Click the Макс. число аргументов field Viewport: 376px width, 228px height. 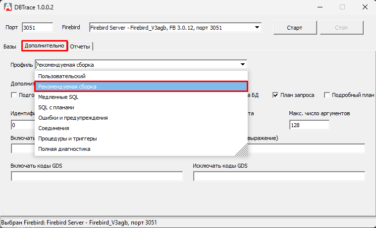(x=309, y=125)
